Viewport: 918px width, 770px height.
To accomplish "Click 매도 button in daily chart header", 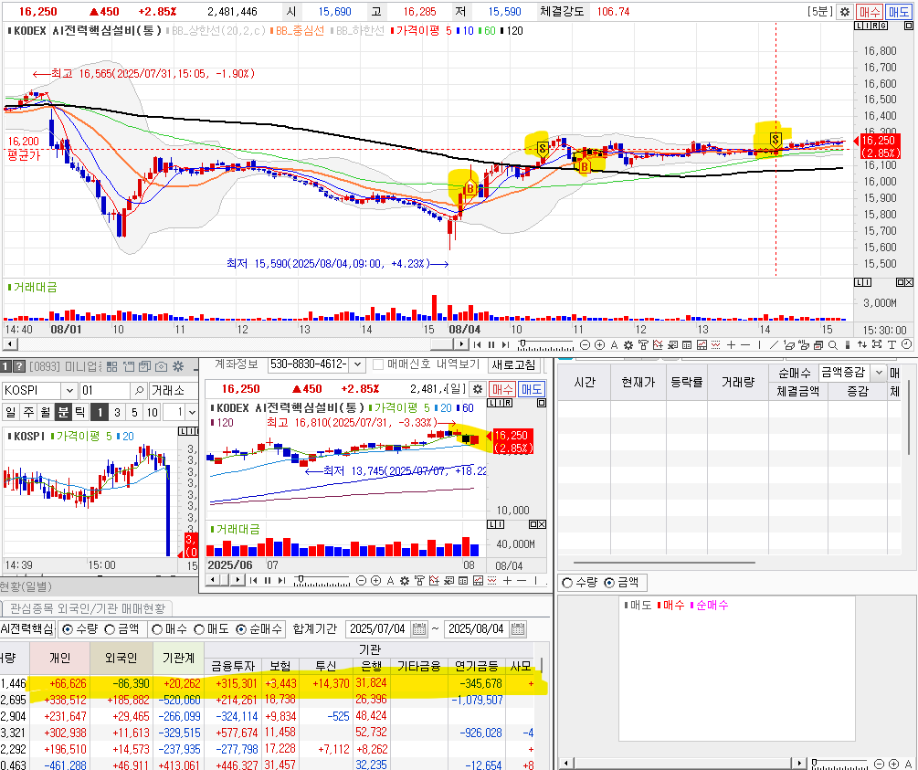I will (x=532, y=389).
